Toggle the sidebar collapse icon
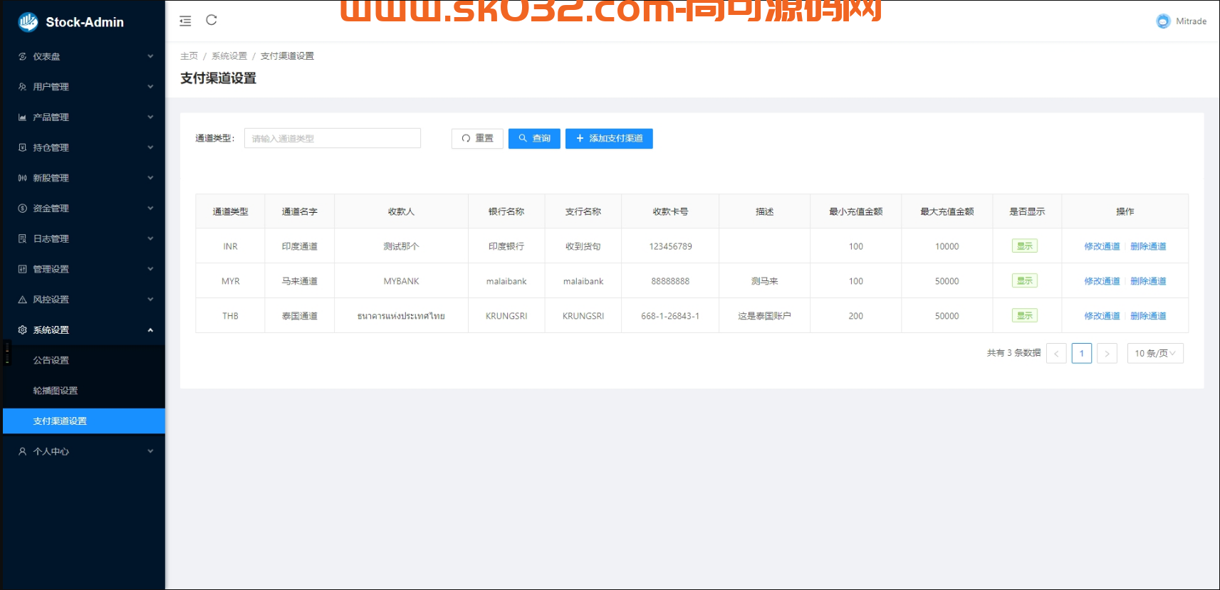Screen dimensions: 1220x590 185,21
